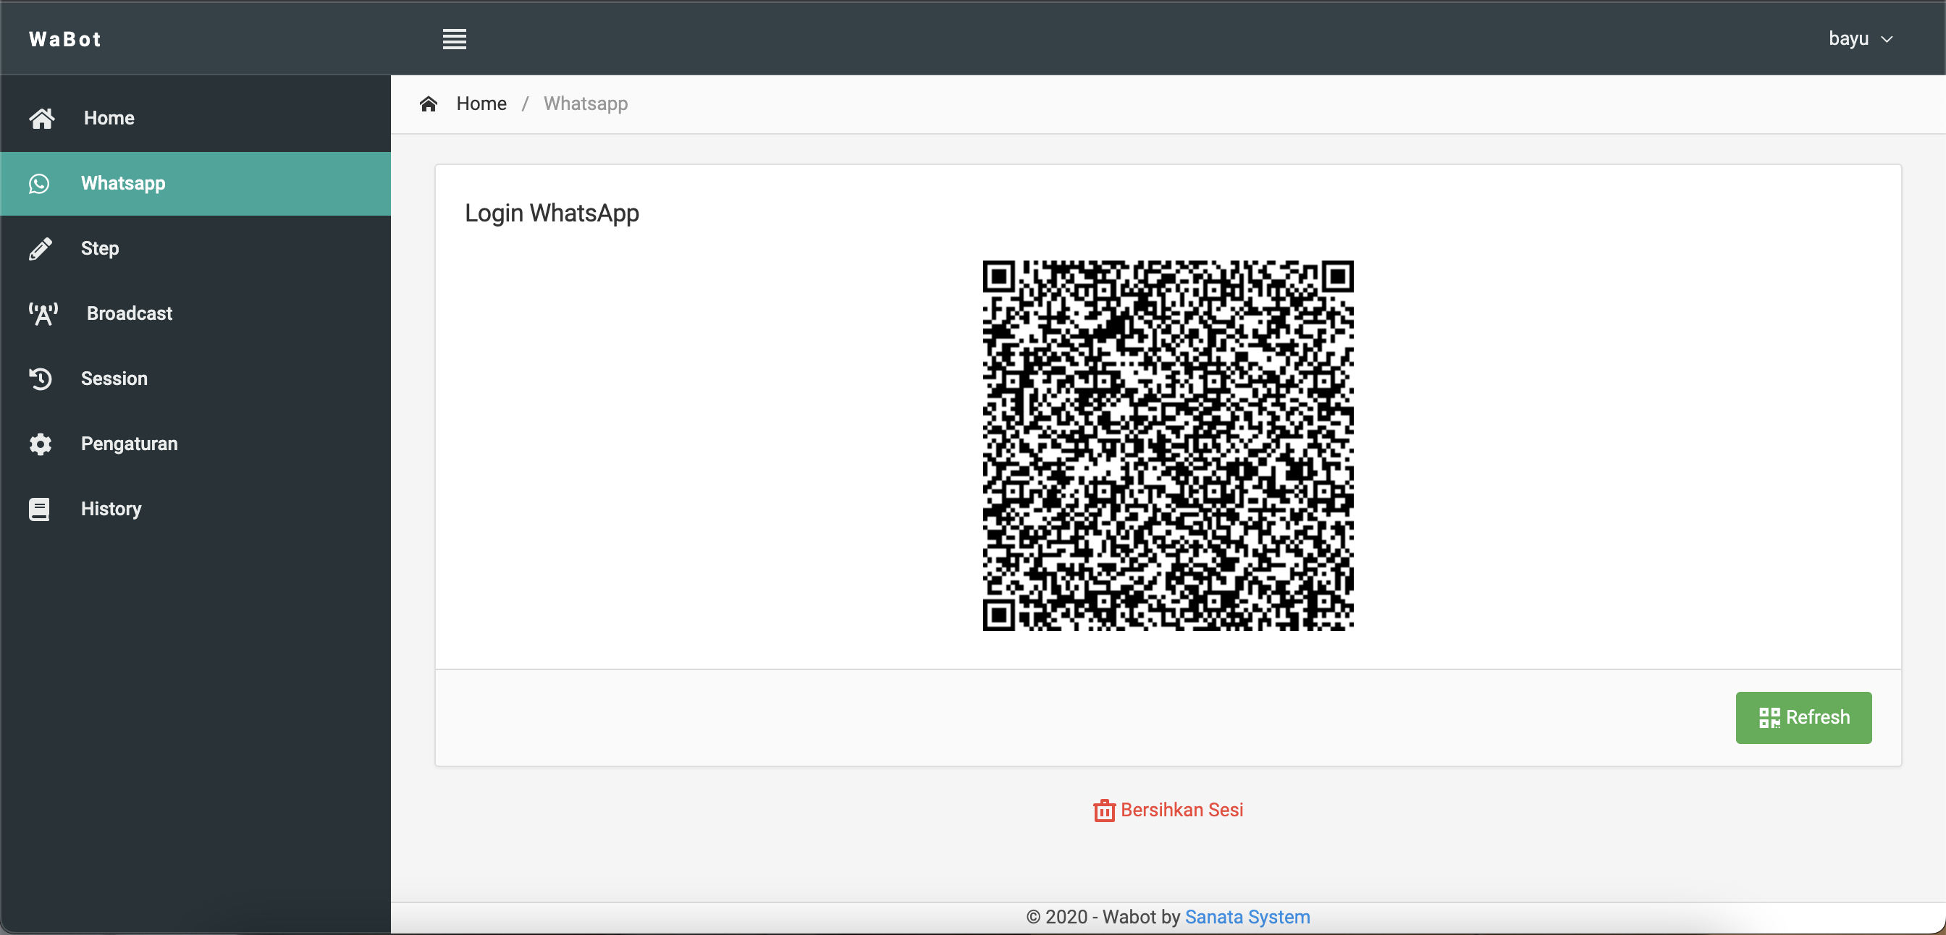Click the Broadcast tower icon

(x=43, y=313)
